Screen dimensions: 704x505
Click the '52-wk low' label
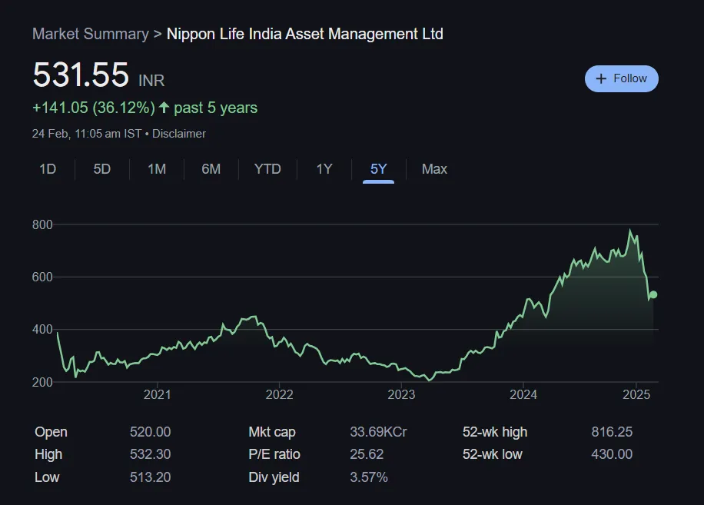(492, 454)
